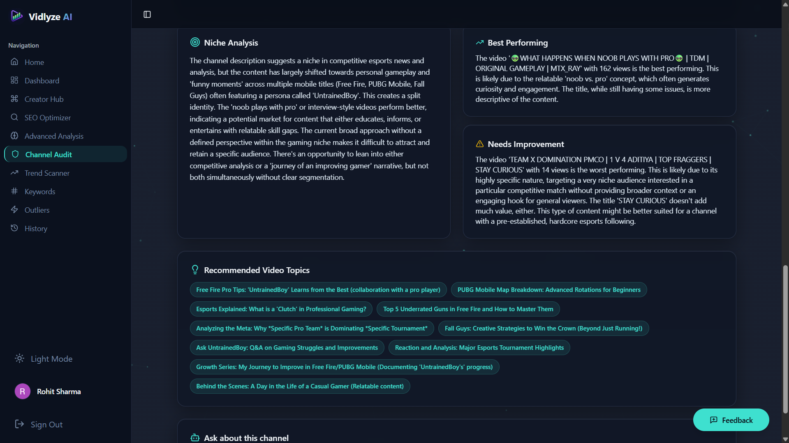
Task: Select the Home icon in the sidebar
Action: [x=14, y=62]
